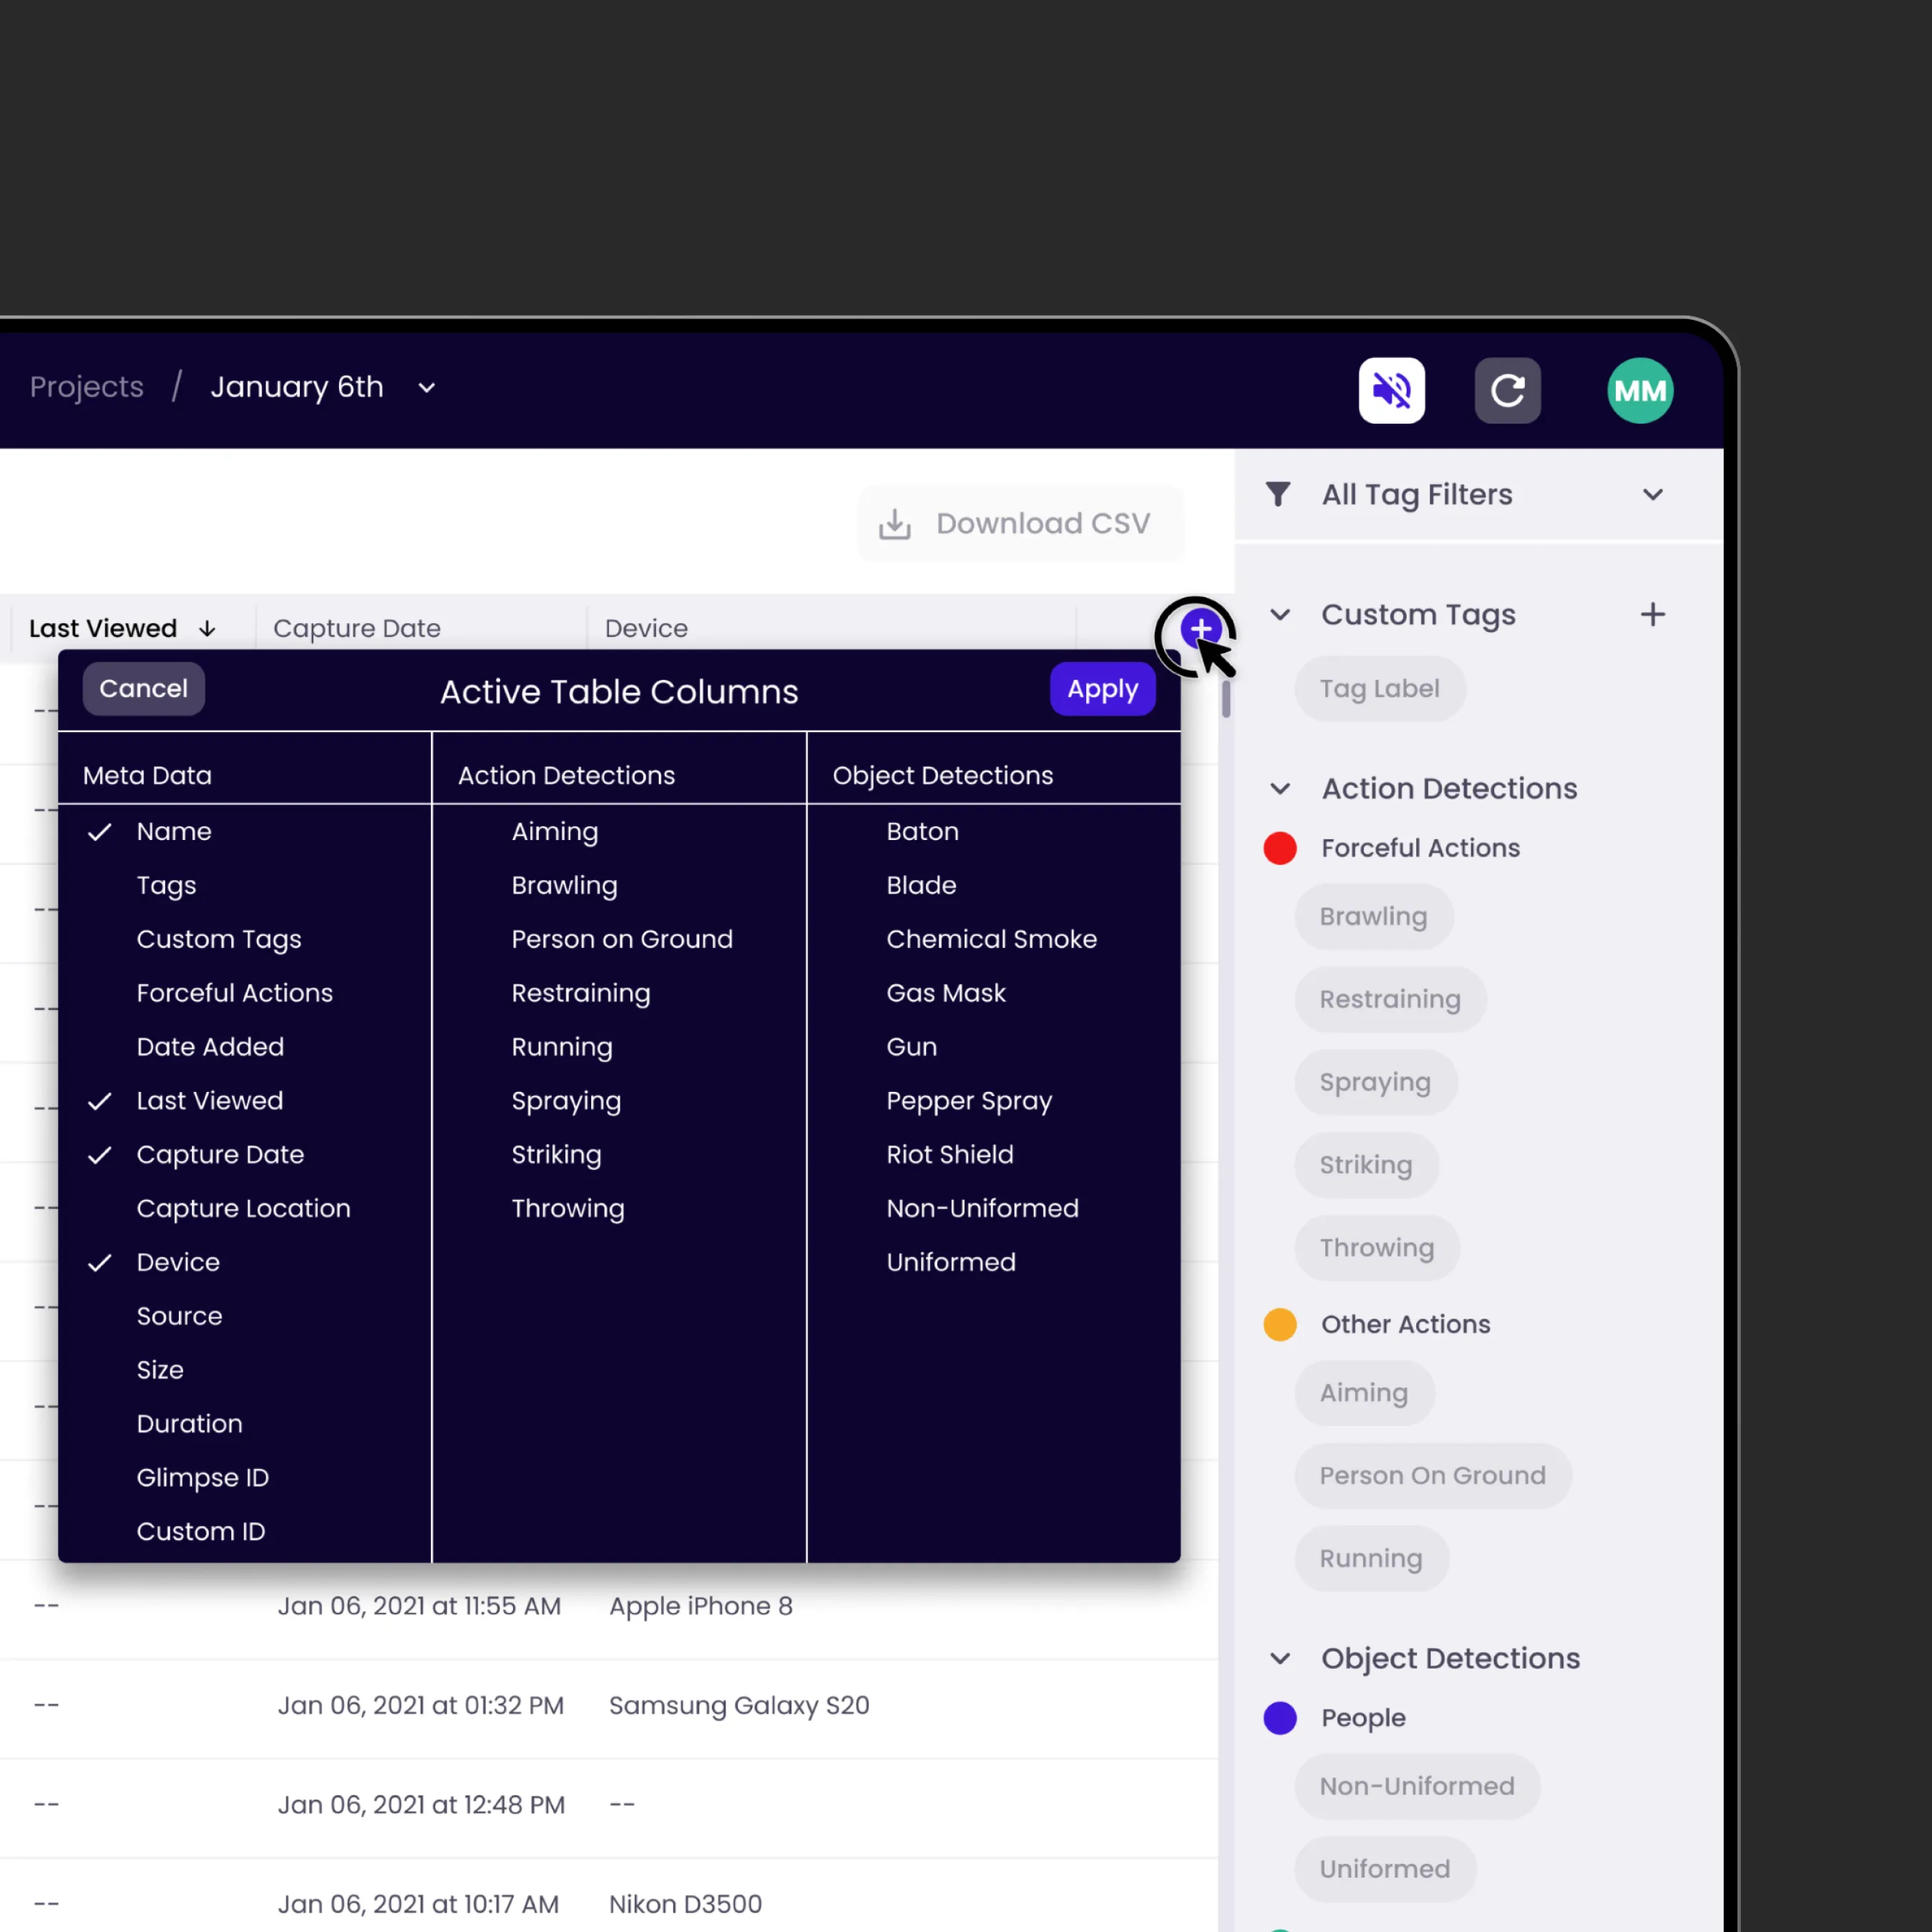The width and height of the screenshot is (1932, 1932).
Task: Filter by Person On Ground chip
Action: pos(1433,1476)
